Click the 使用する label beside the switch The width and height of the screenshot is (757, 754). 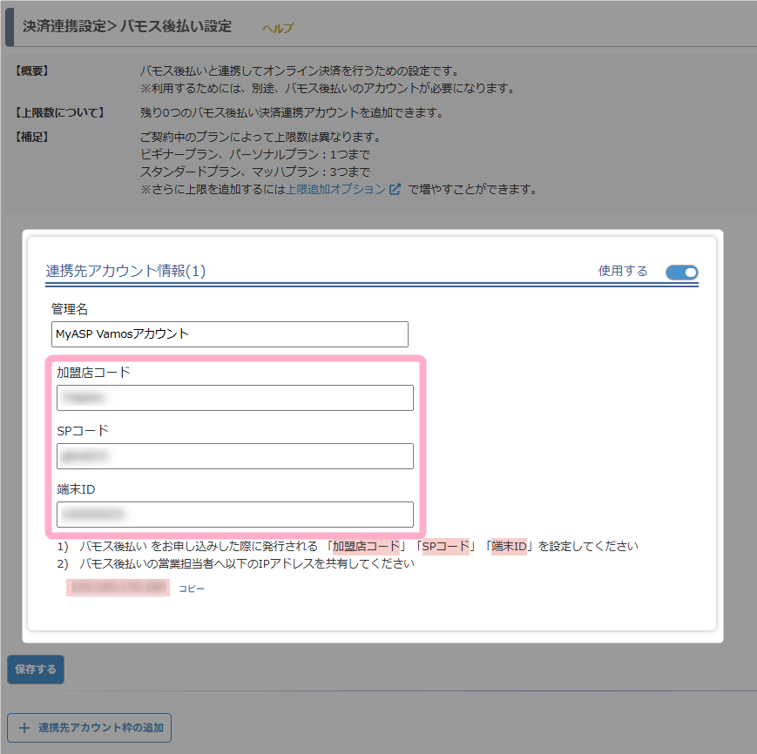pos(623,271)
